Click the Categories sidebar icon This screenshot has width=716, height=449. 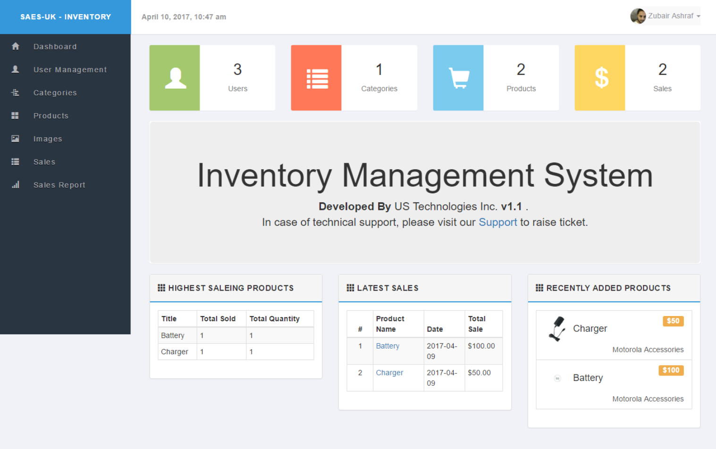pos(16,92)
